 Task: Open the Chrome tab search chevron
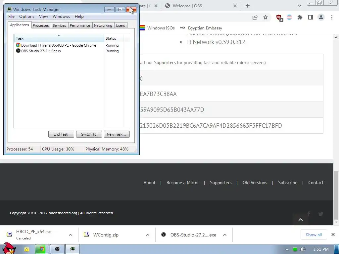point(299,6)
